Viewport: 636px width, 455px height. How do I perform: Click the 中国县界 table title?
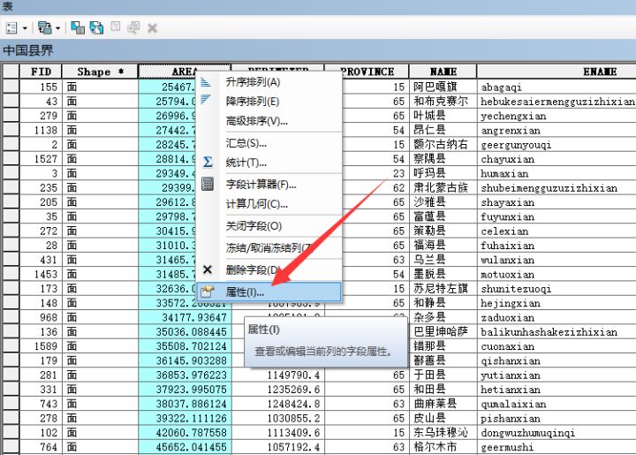pyautogui.click(x=28, y=50)
